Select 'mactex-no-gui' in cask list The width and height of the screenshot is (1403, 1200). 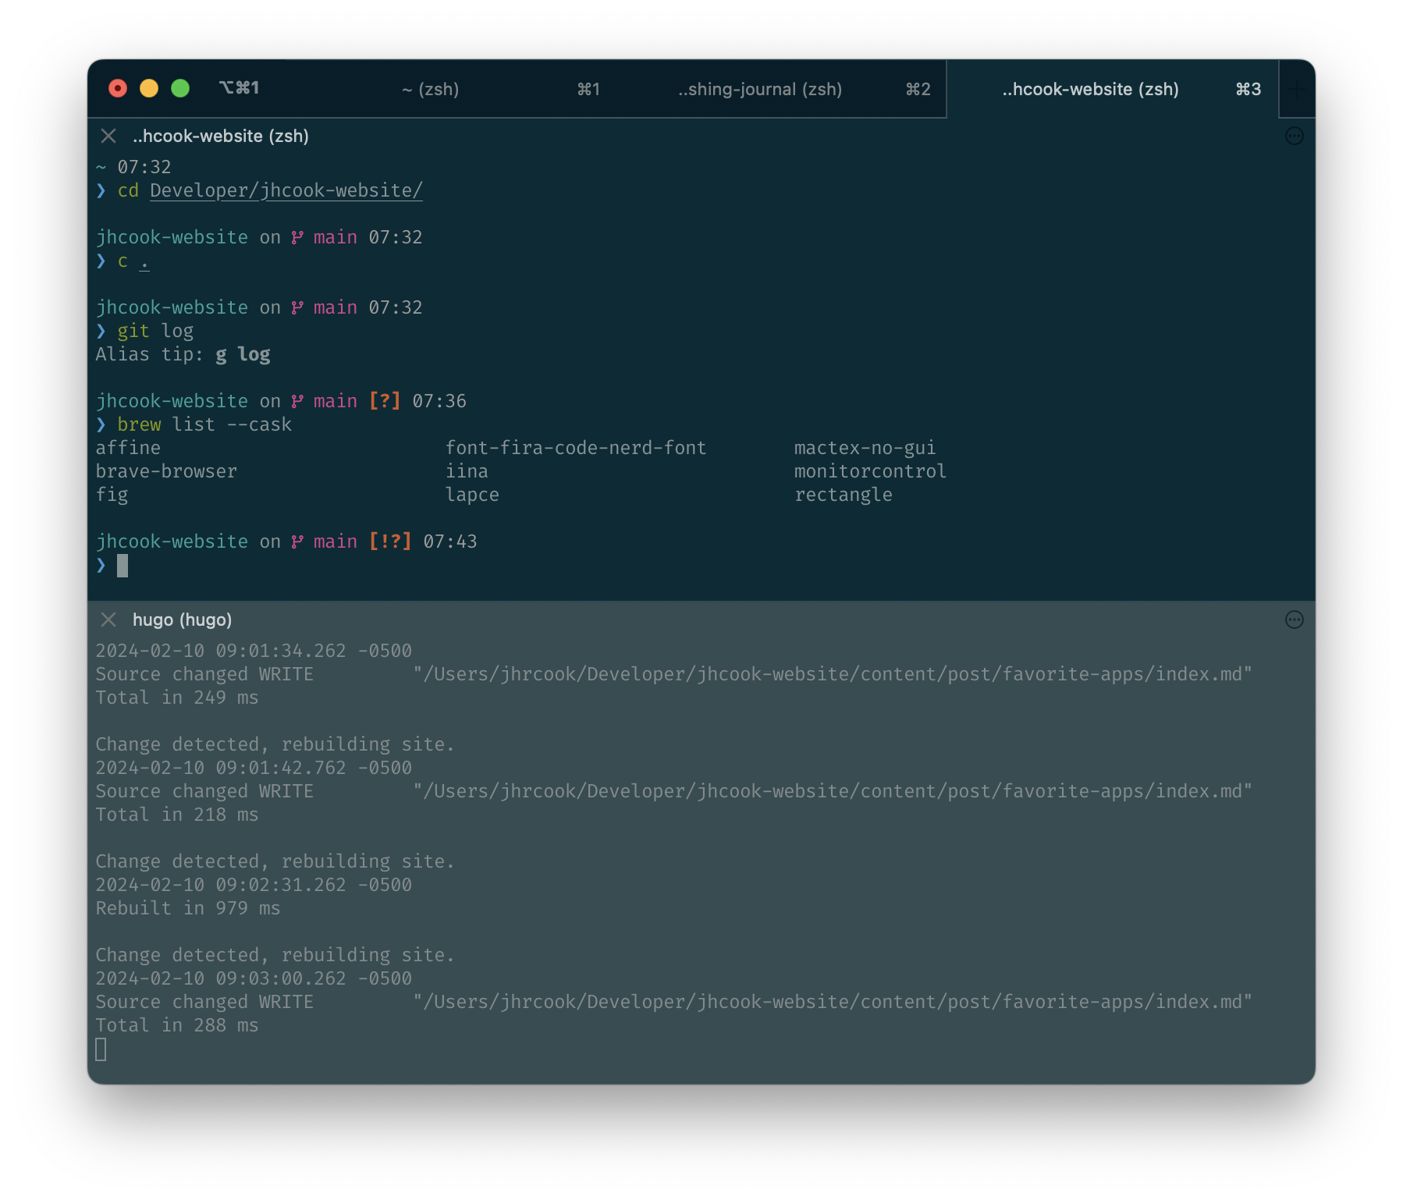(x=865, y=448)
